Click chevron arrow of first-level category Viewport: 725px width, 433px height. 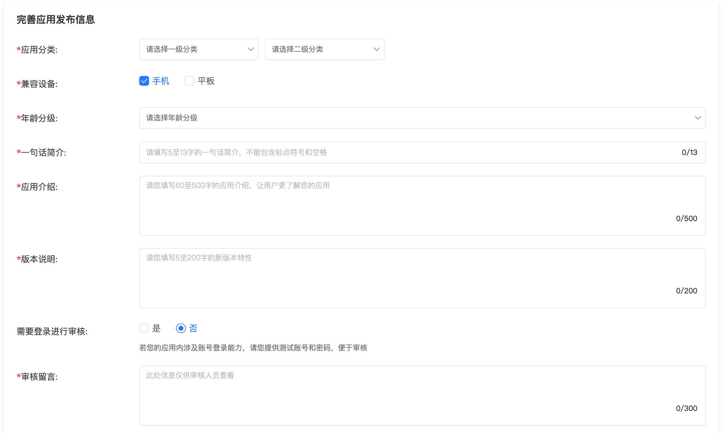(251, 49)
